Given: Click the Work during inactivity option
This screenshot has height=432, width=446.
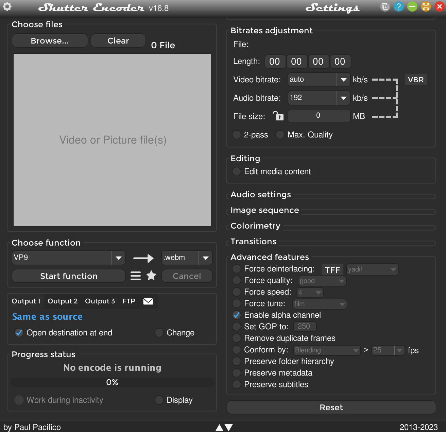Looking at the screenshot, I should [x=59, y=400].
